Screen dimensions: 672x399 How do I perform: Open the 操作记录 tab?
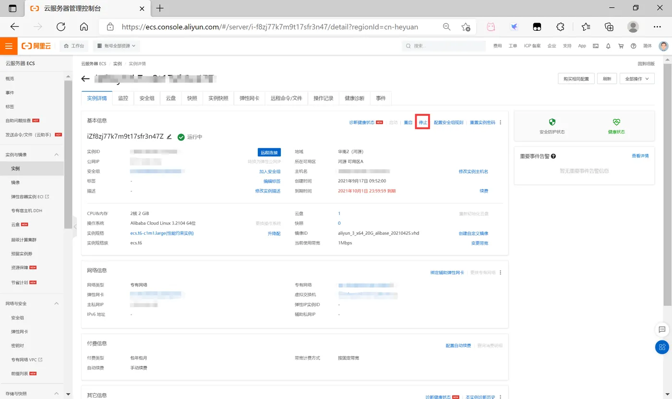[x=324, y=98]
